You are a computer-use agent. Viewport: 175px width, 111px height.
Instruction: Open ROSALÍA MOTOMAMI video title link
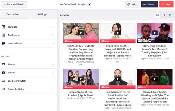coord(81,52)
